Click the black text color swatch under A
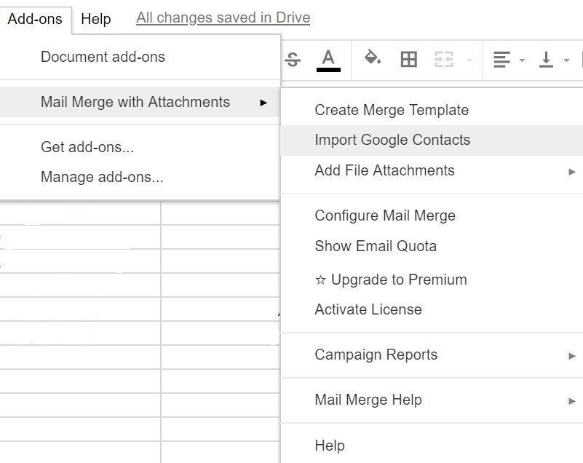583x463 pixels. tap(329, 69)
